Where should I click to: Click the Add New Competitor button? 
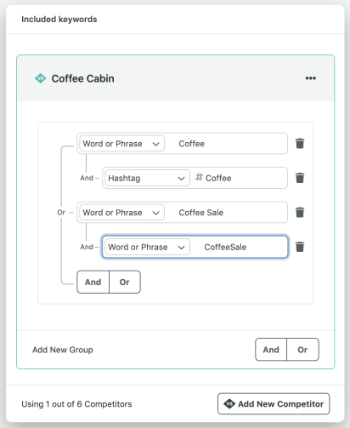[x=274, y=403]
